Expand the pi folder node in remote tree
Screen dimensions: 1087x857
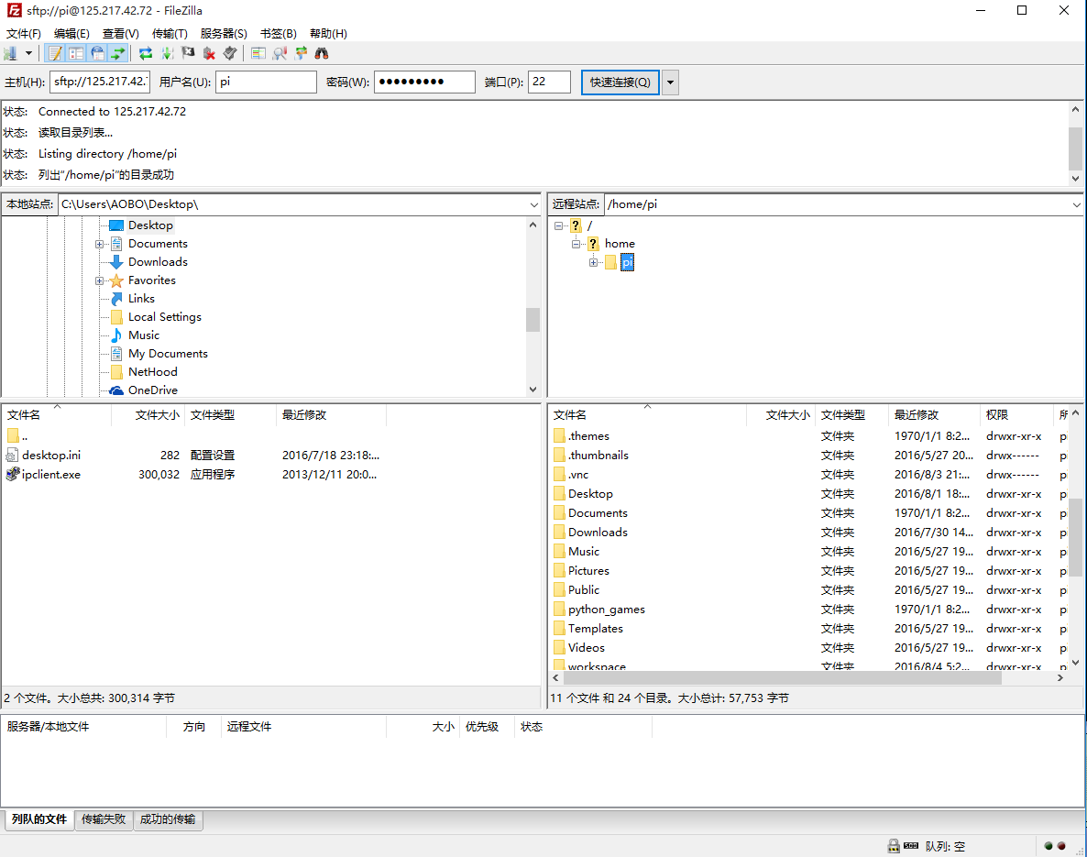(593, 263)
